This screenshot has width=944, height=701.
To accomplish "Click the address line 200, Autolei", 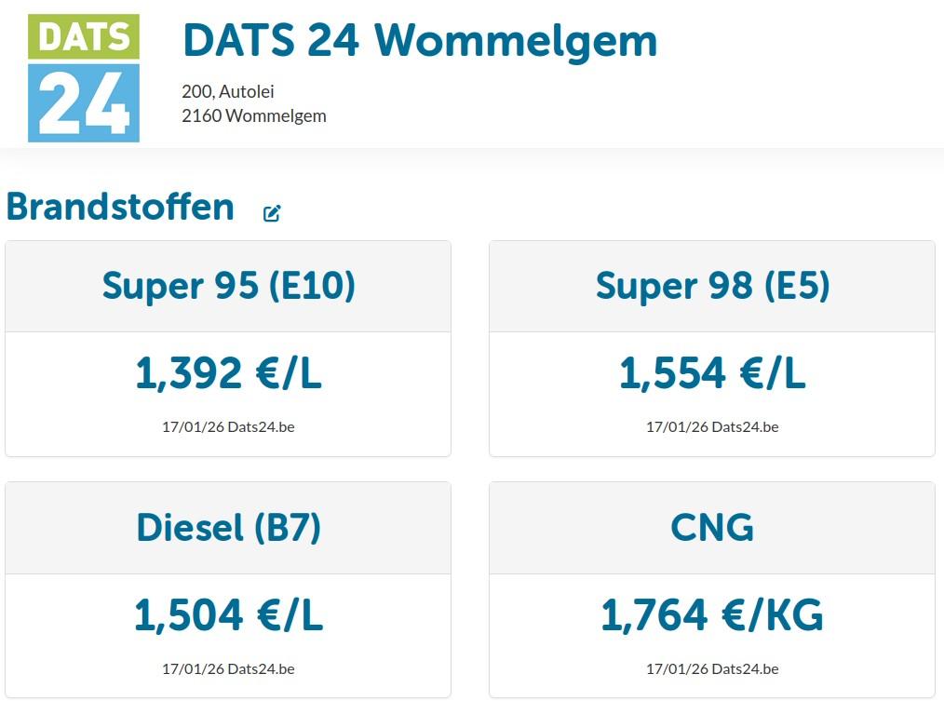I will pyautogui.click(x=227, y=91).
